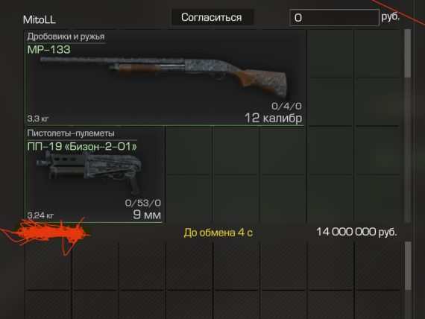Image resolution: width=425 pixels, height=319 pixels.
Task: Click the Дробовики и ружья category label
Action: pyautogui.click(x=66, y=37)
